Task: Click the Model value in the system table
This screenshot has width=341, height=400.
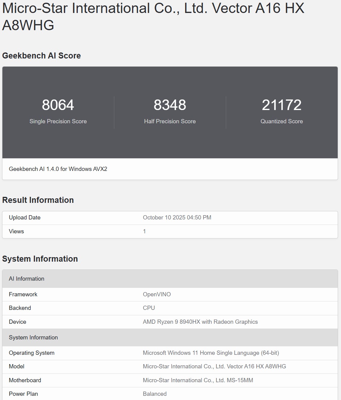Action: (x=214, y=367)
